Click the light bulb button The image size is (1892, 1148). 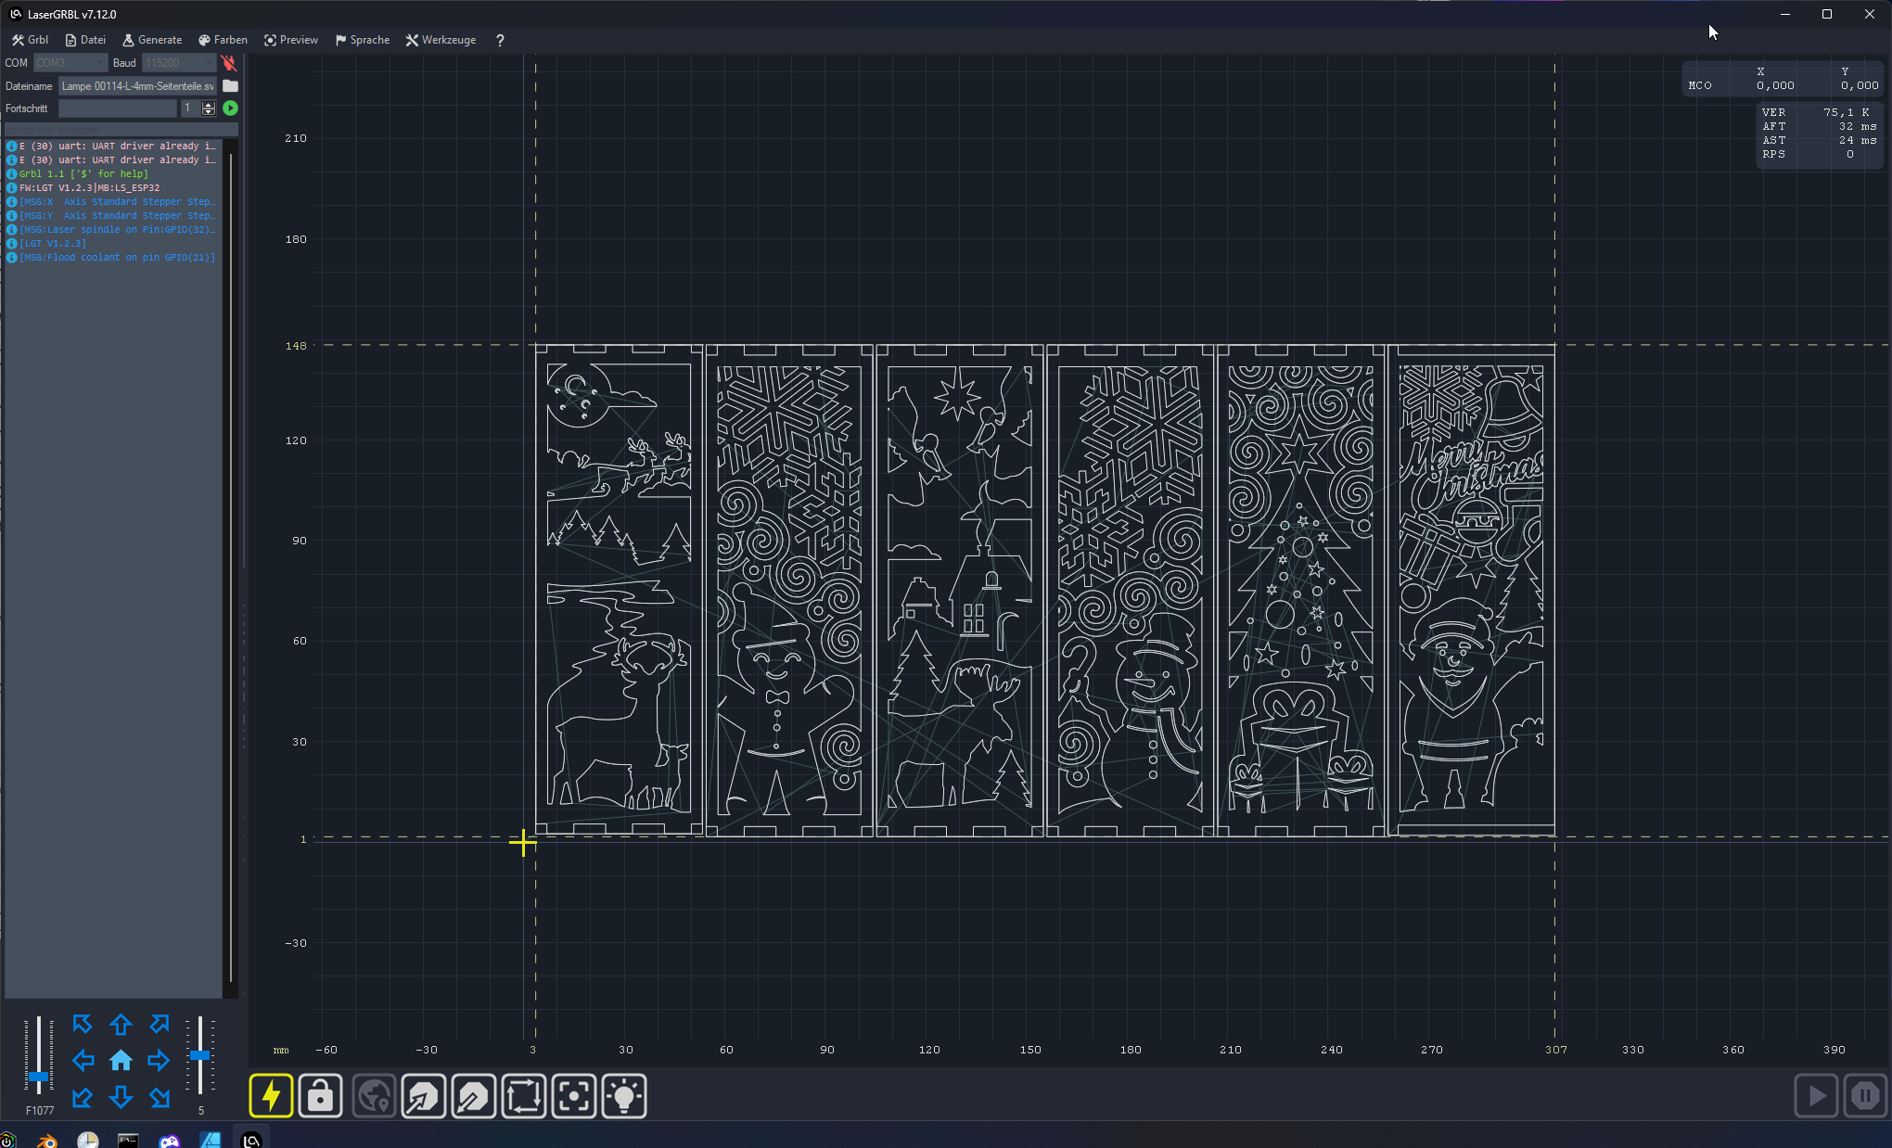click(624, 1096)
